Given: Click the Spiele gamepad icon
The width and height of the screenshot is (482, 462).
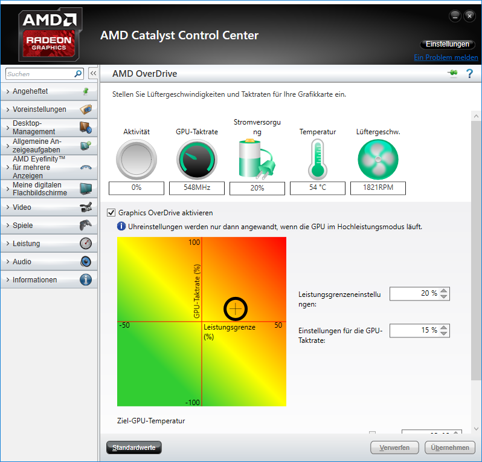Looking at the screenshot, I should coord(86,226).
